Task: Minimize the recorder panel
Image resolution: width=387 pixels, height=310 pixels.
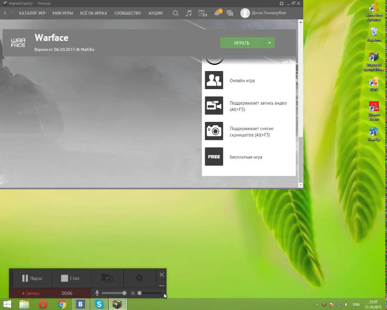Action: pyautogui.click(x=161, y=285)
